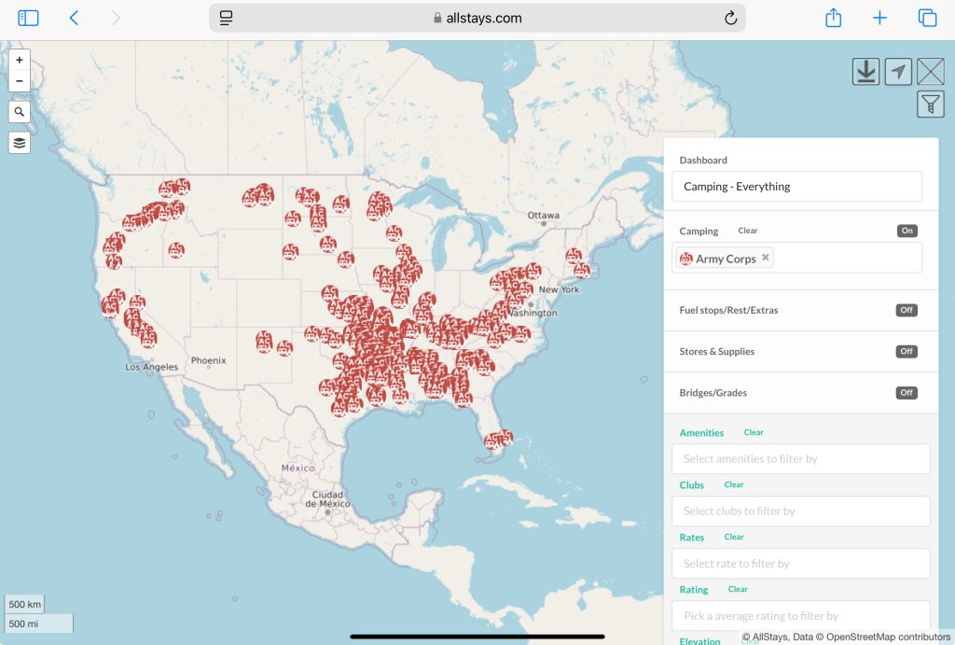The image size is (955, 645).
Task: Select the map search magnifier tool
Action: pyautogui.click(x=19, y=111)
